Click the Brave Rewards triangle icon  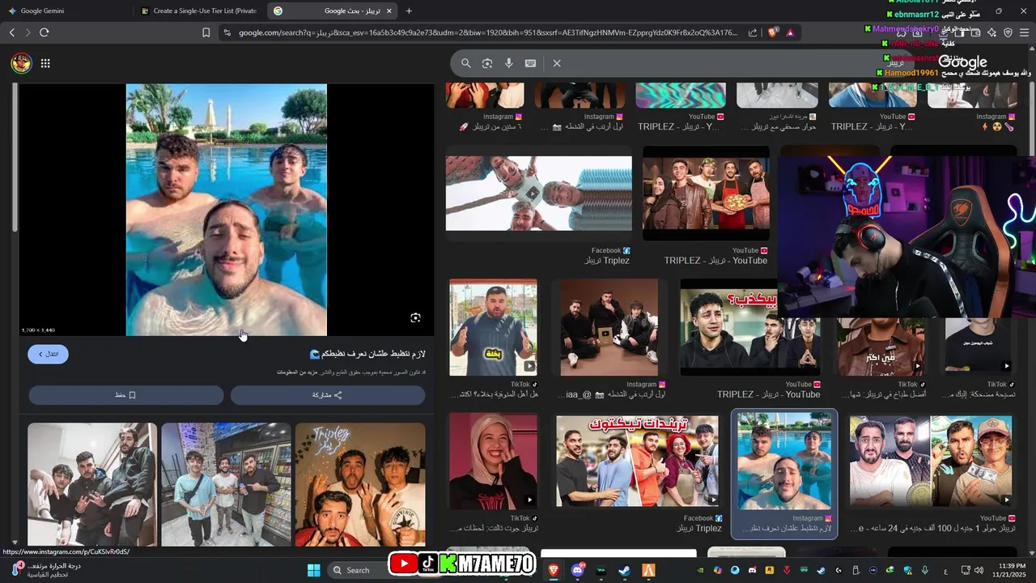790,32
